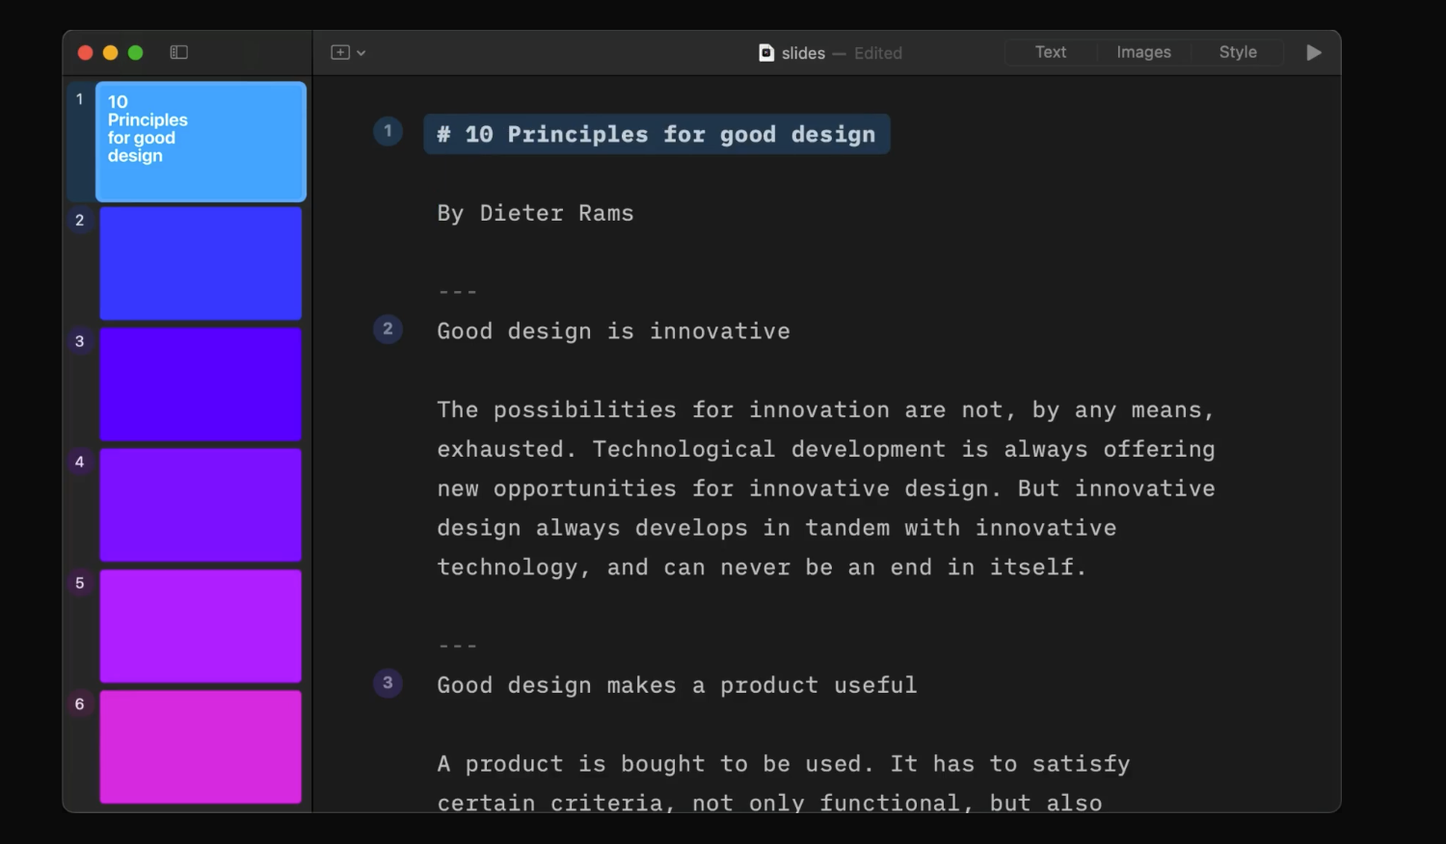Click the slide 1 marker badge in the editor
Image resolution: width=1446 pixels, height=844 pixels.
coord(388,131)
